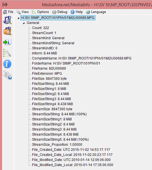This screenshot has width=152, height=170.
Task: Open the Debug menu
Action: pos(60,12)
